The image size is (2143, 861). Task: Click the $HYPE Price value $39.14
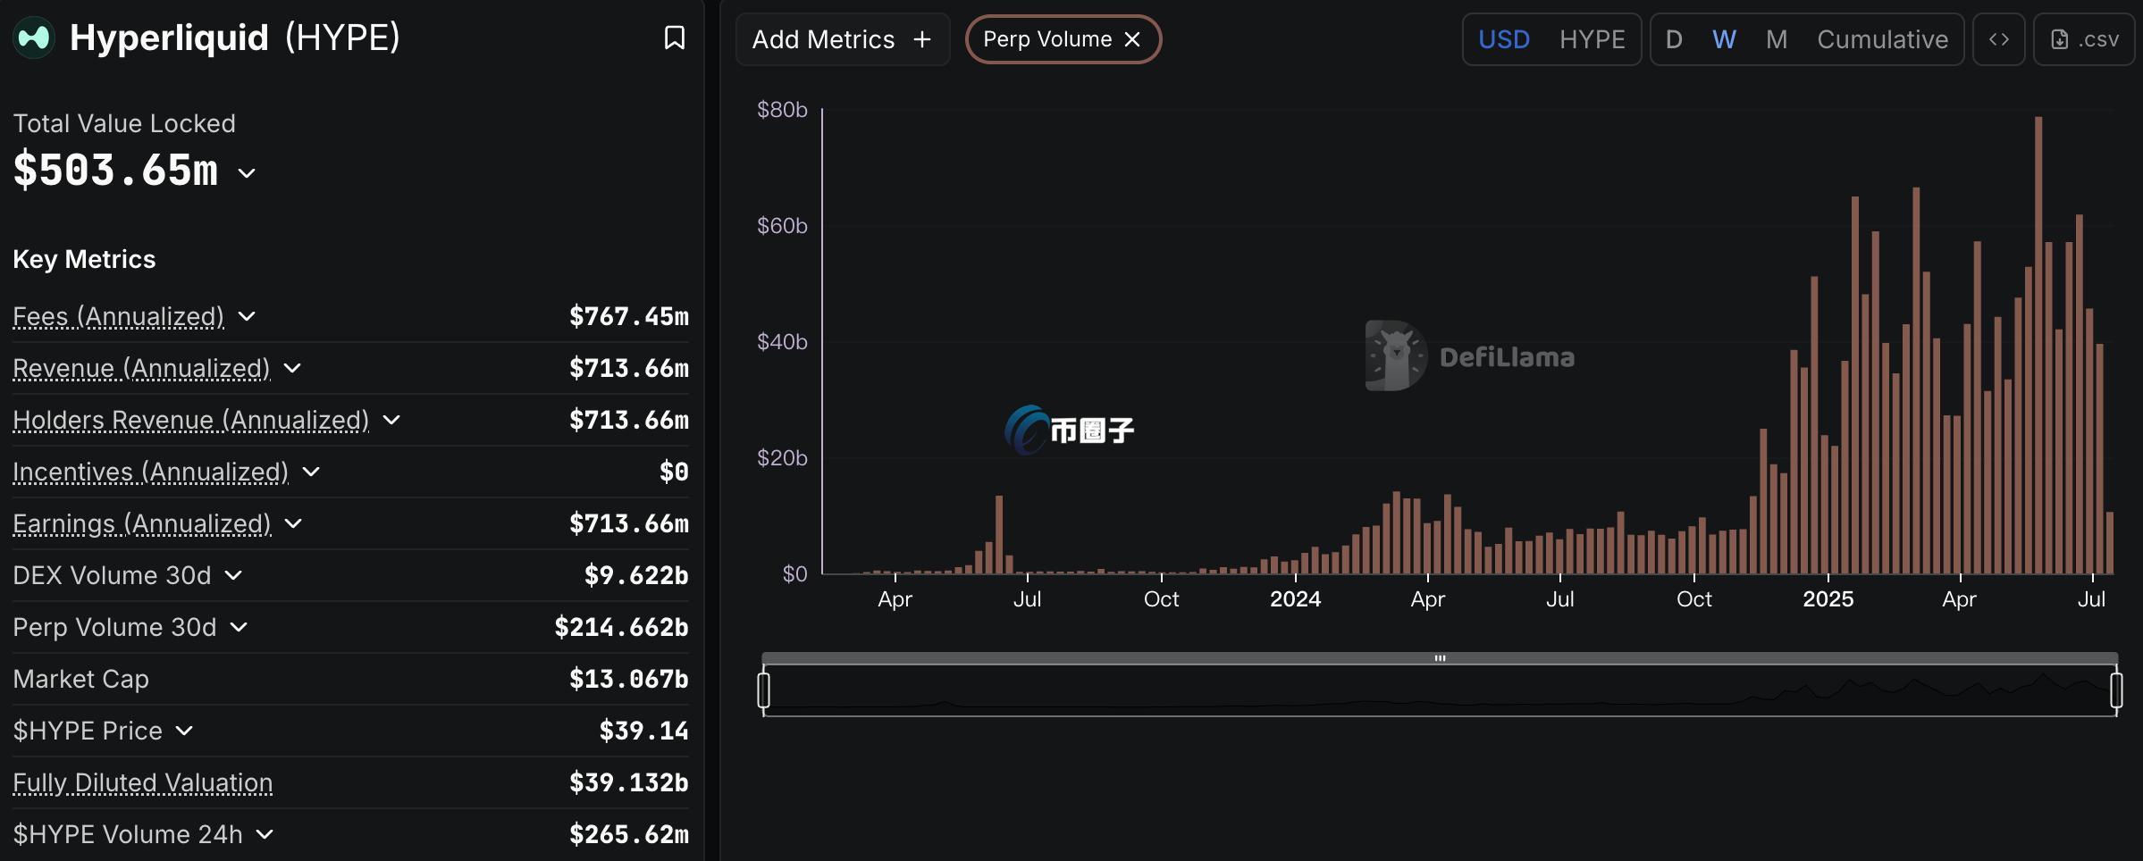click(x=644, y=731)
